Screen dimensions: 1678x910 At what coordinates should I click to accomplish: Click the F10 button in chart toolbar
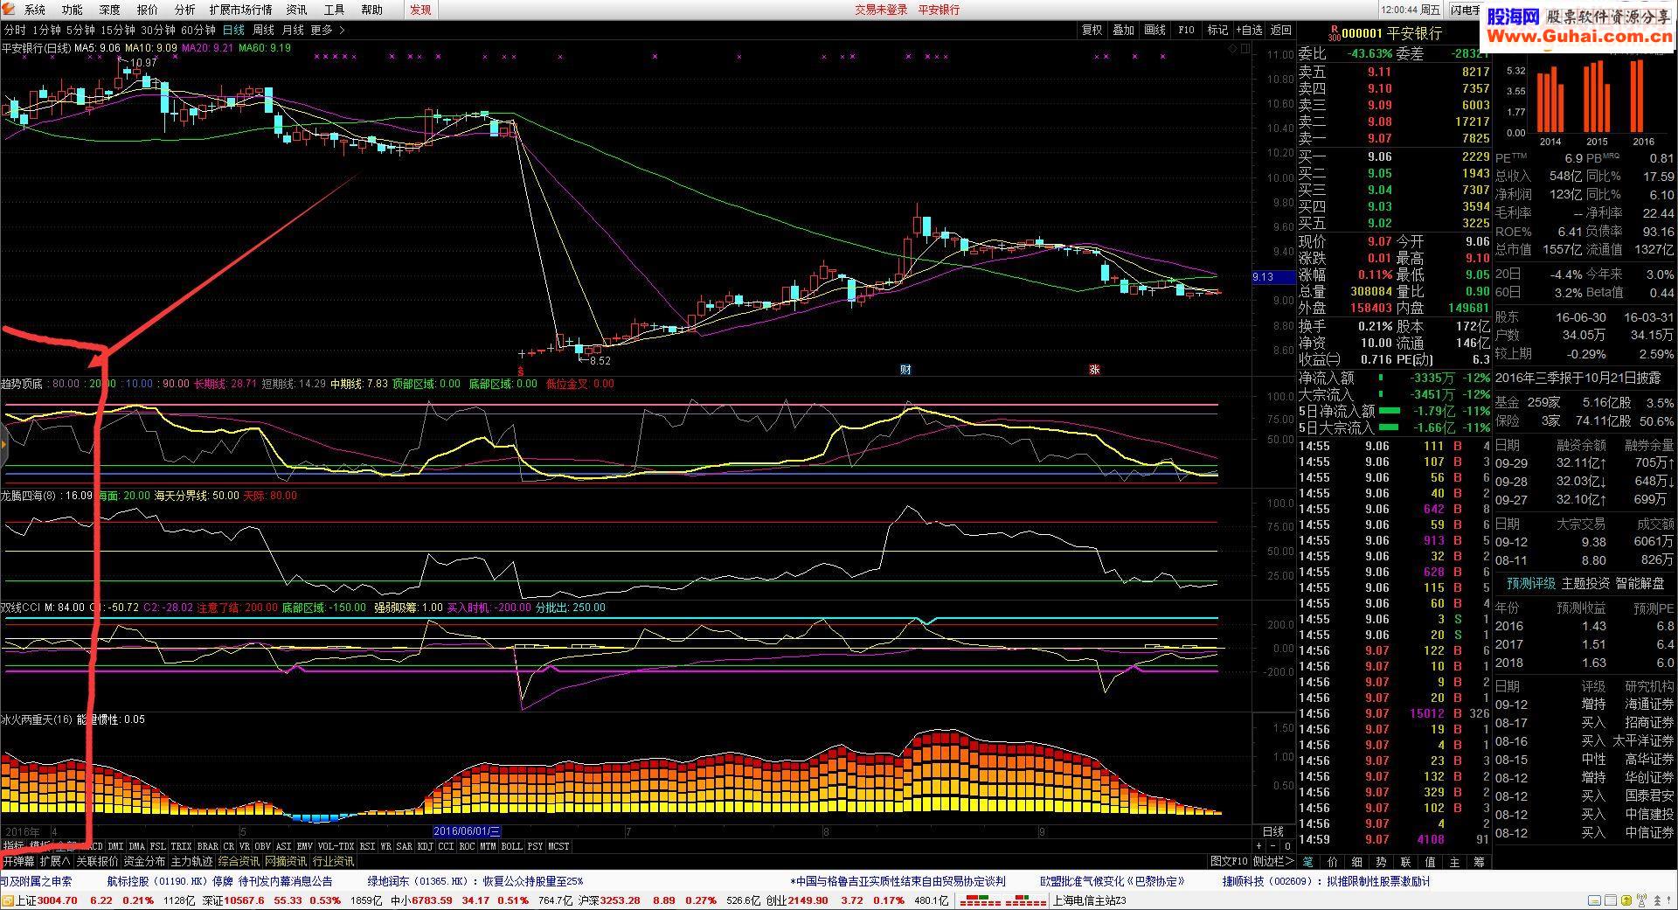(x=1186, y=30)
